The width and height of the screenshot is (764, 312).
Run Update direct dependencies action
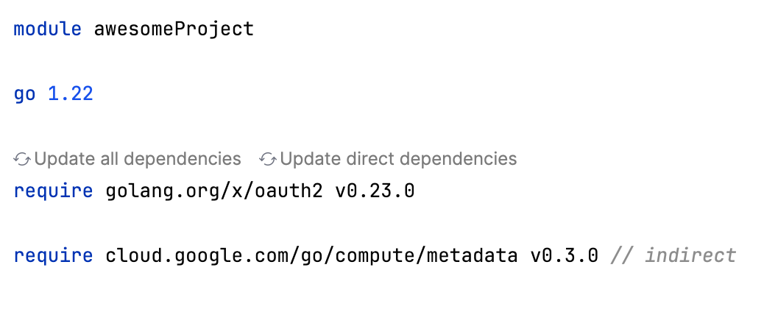coord(398,159)
